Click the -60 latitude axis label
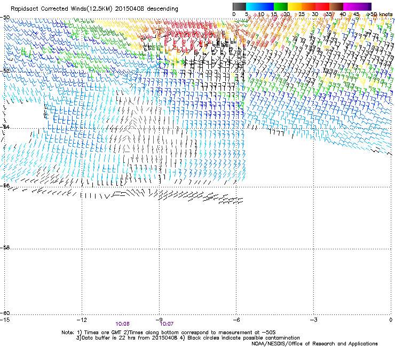This screenshot has width=395, height=347. 5,313
